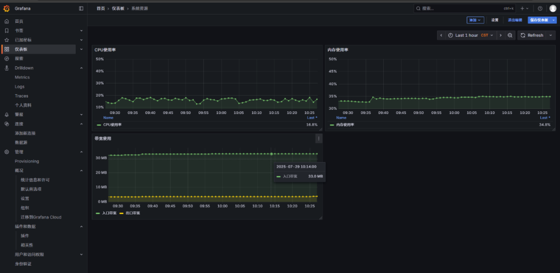Image resolution: width=560 pixels, height=273 pixels.
Task: Collapse the 连接 section chevron
Action: (x=81, y=124)
